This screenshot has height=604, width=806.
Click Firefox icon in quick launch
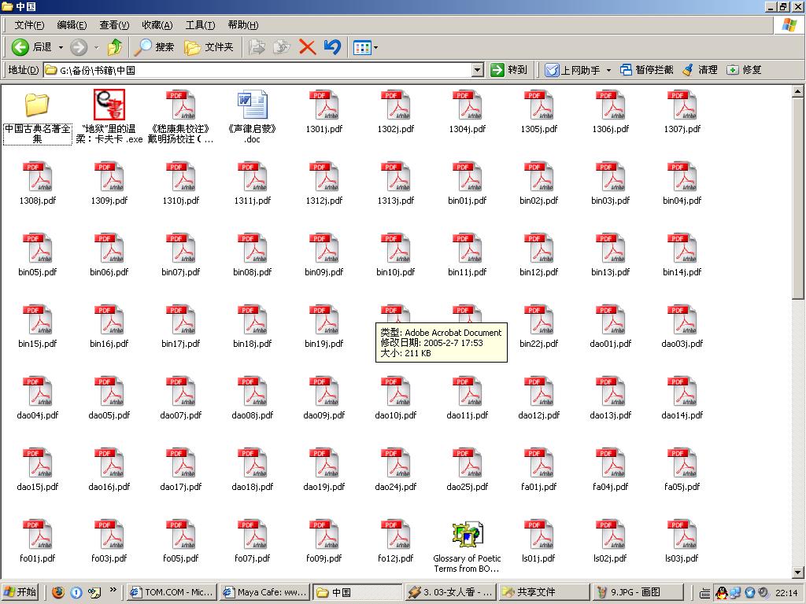pos(58,592)
